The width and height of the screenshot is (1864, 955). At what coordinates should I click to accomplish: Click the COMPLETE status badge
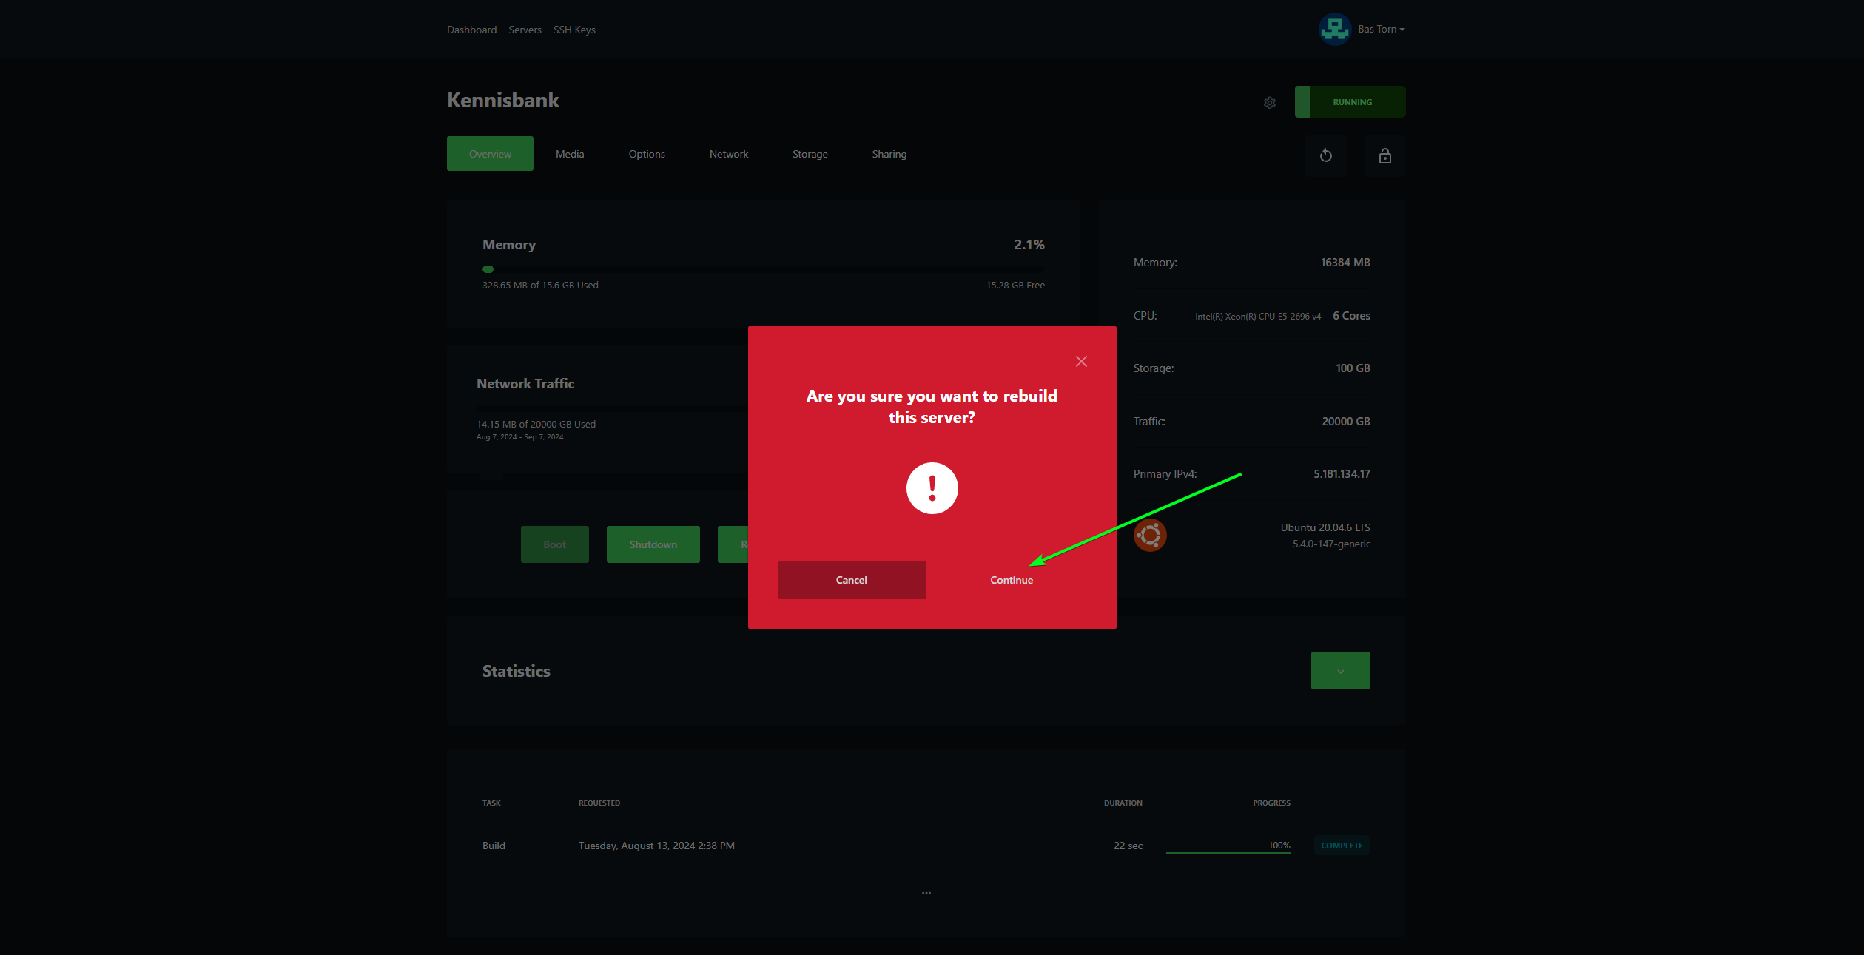point(1341,846)
